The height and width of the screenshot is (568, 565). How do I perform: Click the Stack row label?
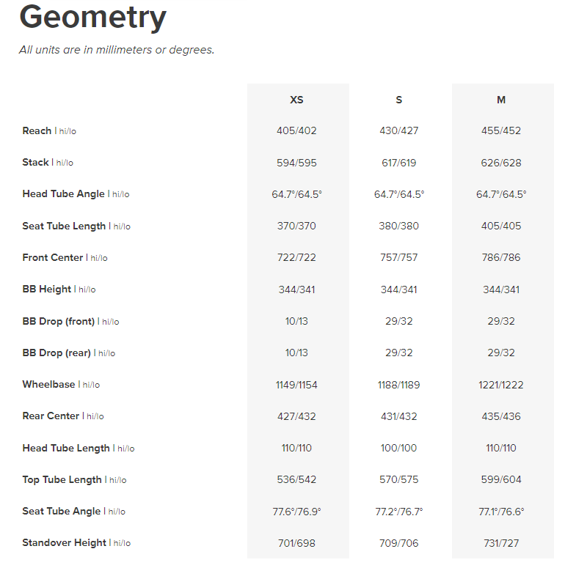[36, 162]
